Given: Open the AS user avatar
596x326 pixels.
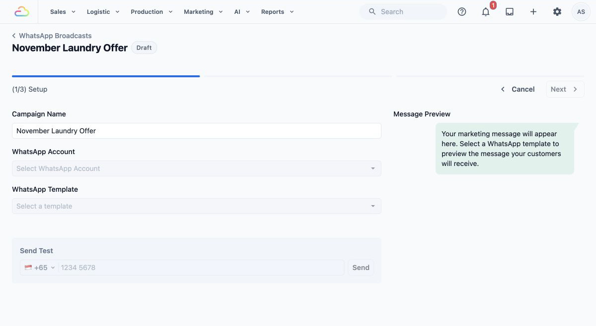Looking at the screenshot, I should click(x=581, y=12).
